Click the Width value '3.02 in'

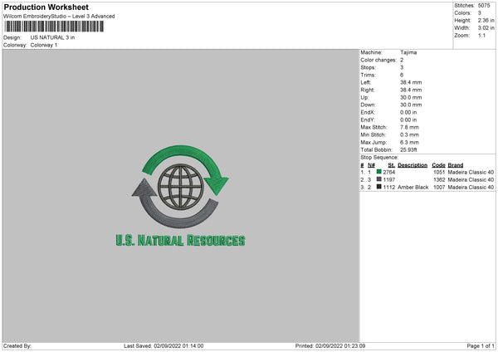486,28
